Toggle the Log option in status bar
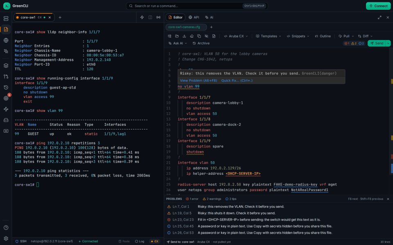 (x=139, y=241)
